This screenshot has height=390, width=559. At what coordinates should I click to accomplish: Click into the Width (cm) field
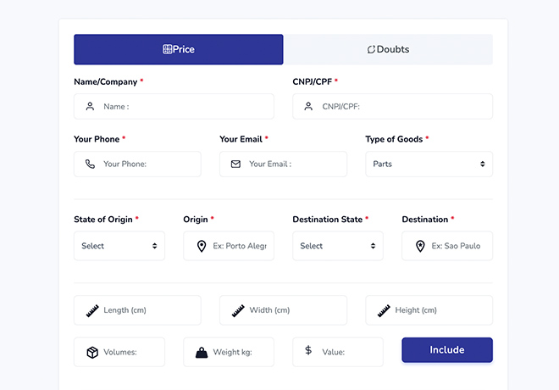[294, 310]
